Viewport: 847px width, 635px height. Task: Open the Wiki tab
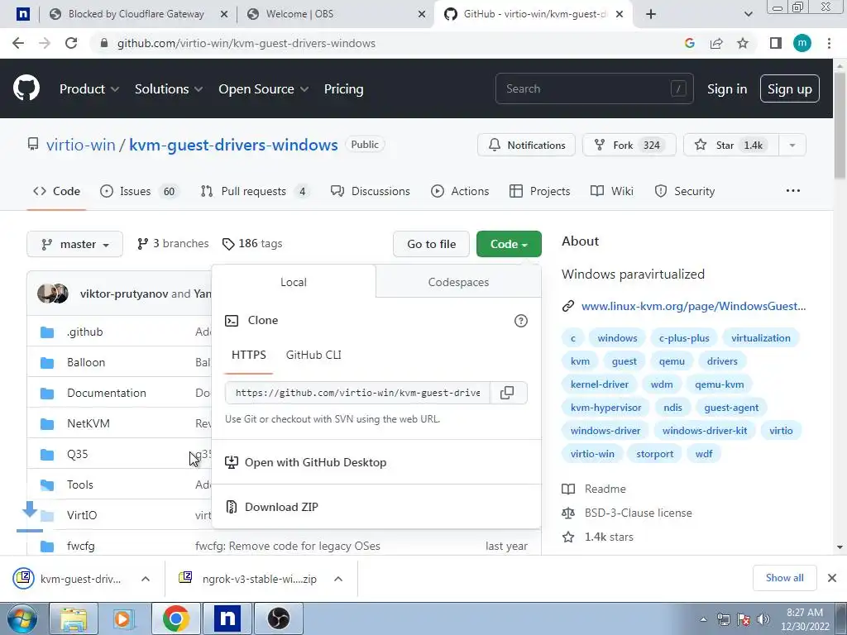pyautogui.click(x=612, y=191)
